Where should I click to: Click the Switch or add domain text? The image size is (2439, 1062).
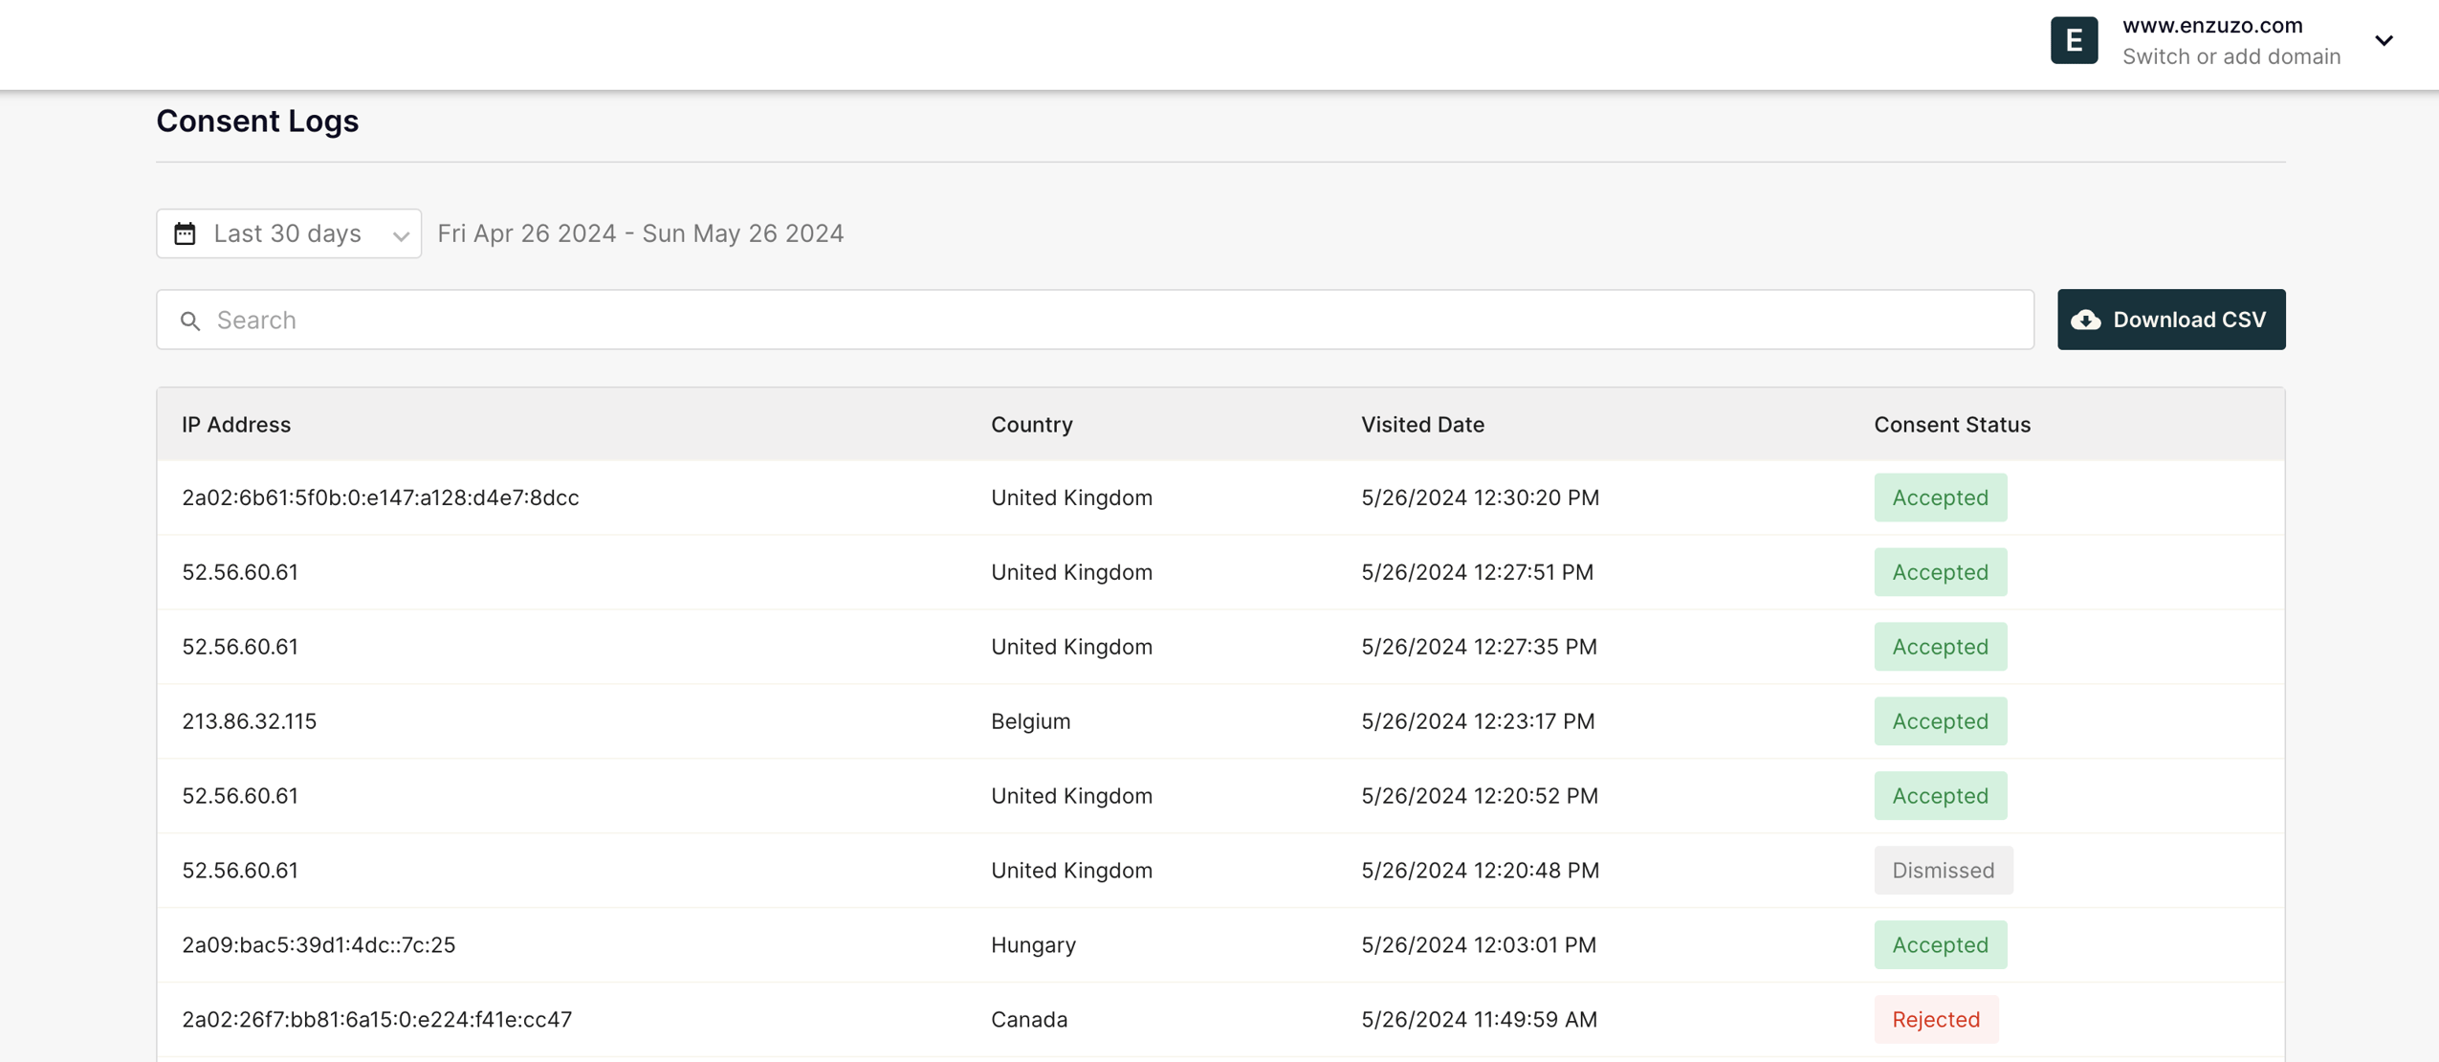tap(2230, 56)
